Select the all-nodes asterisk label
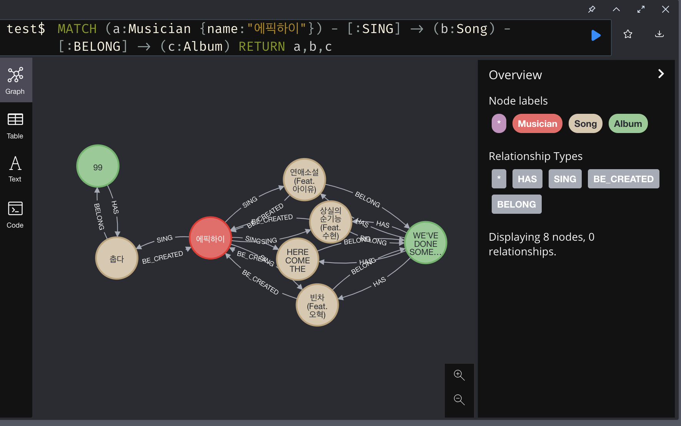Viewport: 681px width, 426px height. (499, 123)
